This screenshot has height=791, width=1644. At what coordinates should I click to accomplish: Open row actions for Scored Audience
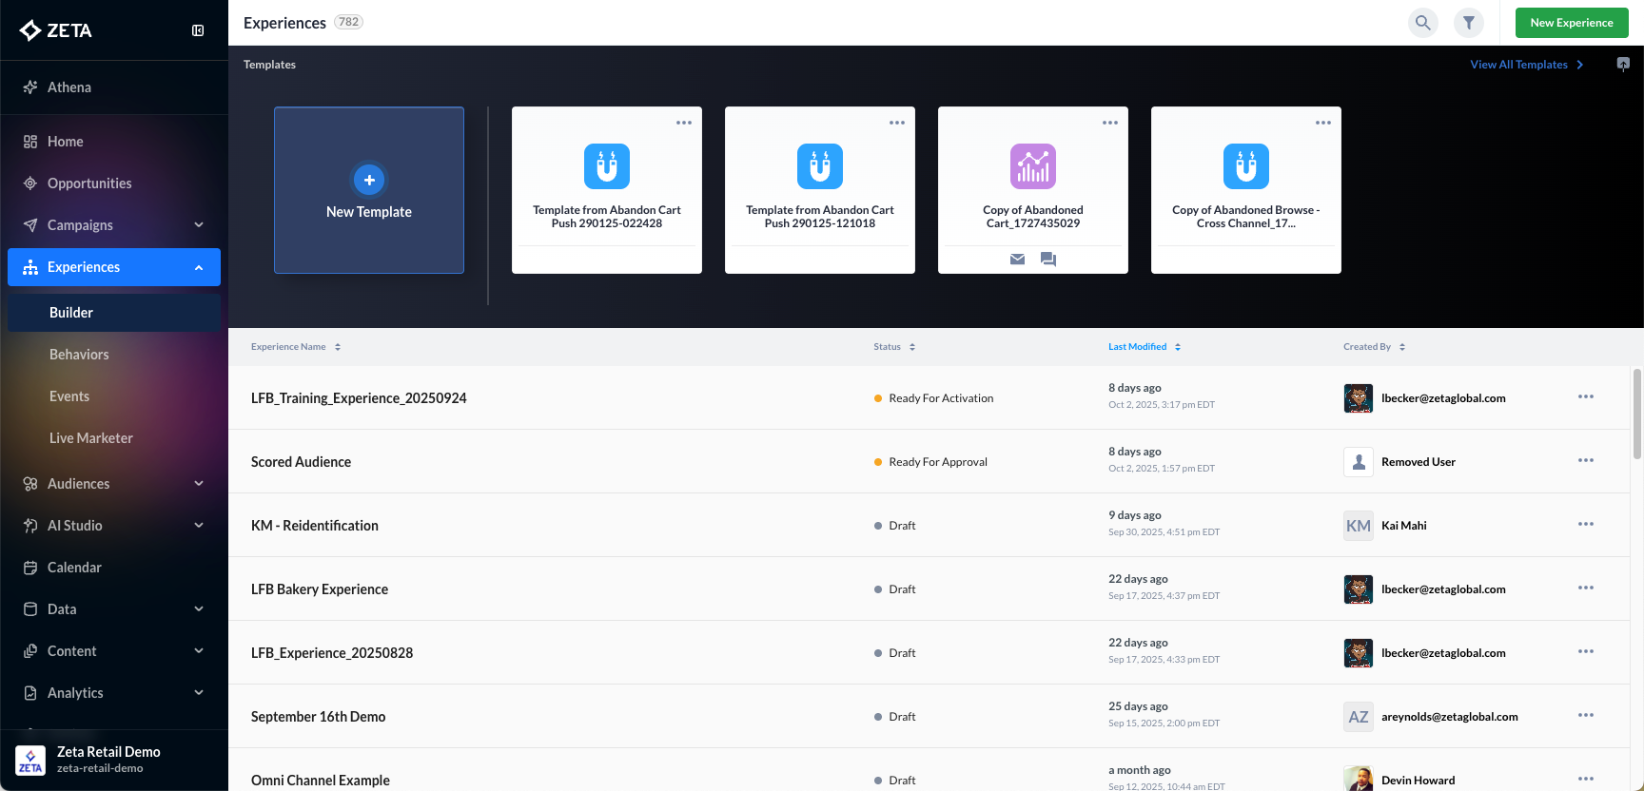1585,461
